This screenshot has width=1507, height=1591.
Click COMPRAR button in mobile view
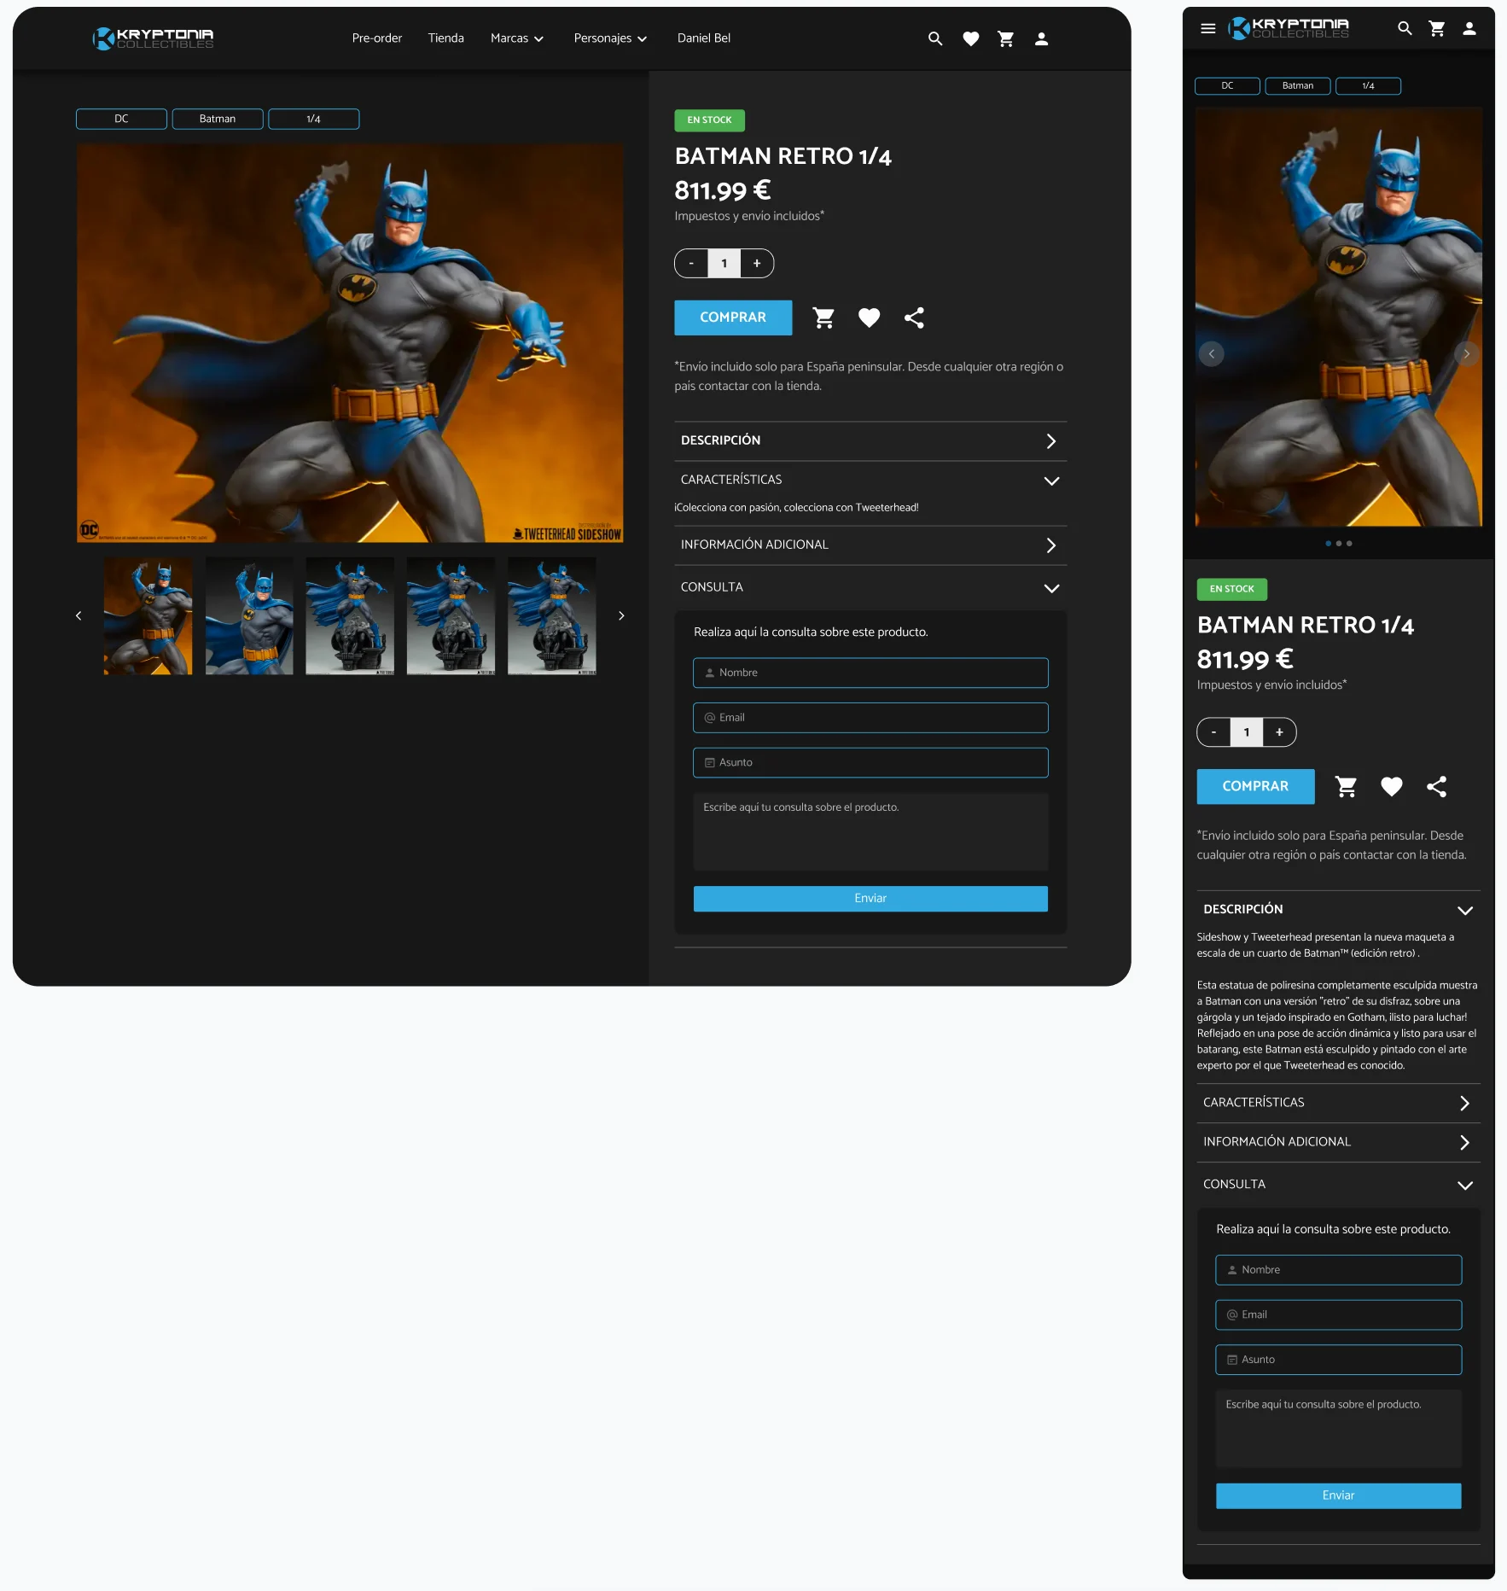coord(1255,786)
